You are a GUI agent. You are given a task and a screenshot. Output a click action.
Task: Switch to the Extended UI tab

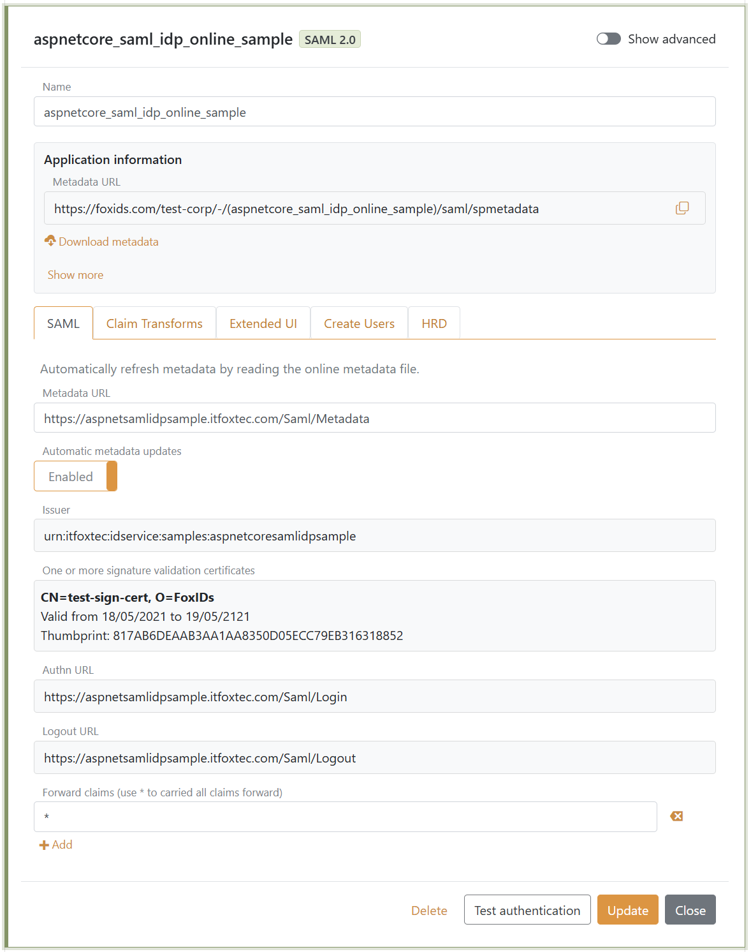[263, 324]
